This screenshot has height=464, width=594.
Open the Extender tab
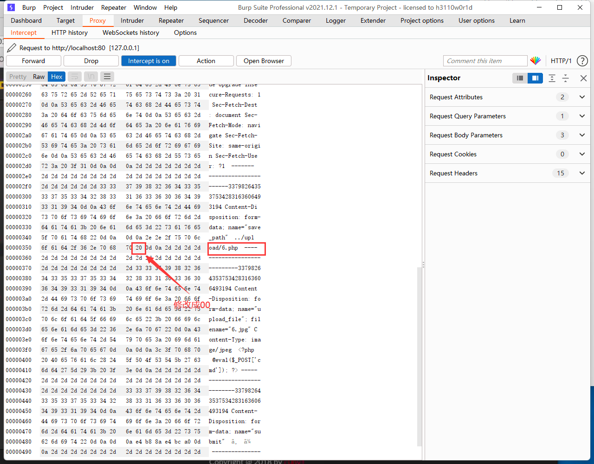(373, 20)
